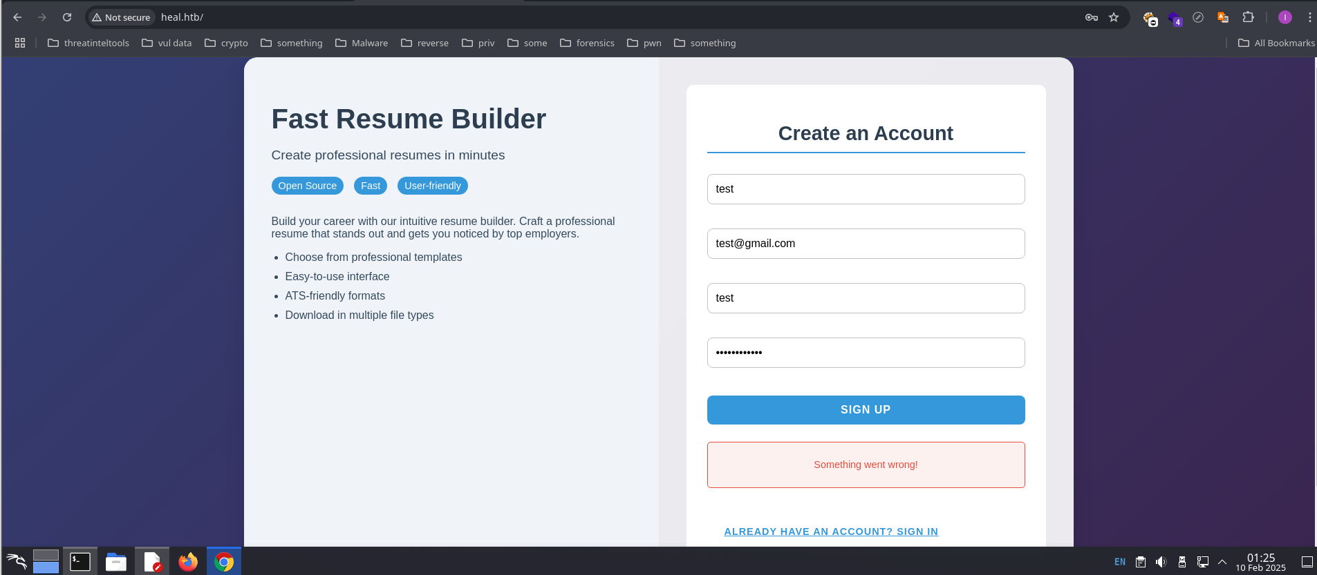Click the volume icon in system tray
Screen dimensions: 1317x575
point(1161,562)
